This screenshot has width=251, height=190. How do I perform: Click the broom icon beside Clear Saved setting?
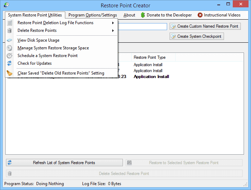point(10,73)
